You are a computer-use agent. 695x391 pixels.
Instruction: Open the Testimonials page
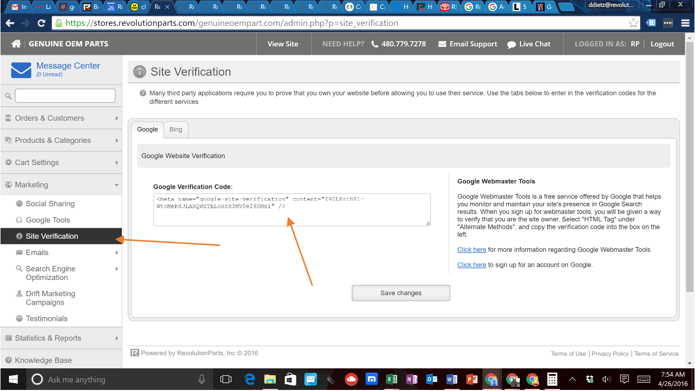pyautogui.click(x=46, y=318)
